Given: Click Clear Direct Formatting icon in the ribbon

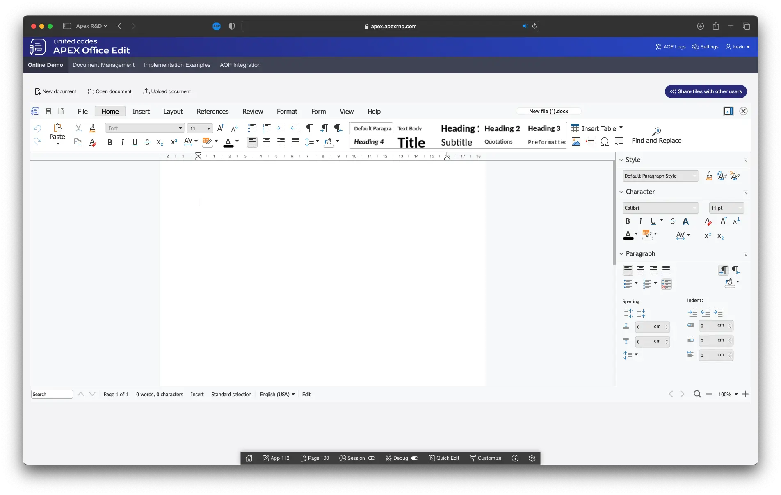Looking at the screenshot, I should (x=93, y=142).
